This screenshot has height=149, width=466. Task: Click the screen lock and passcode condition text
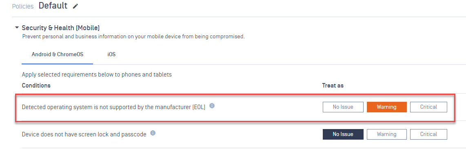(84, 134)
